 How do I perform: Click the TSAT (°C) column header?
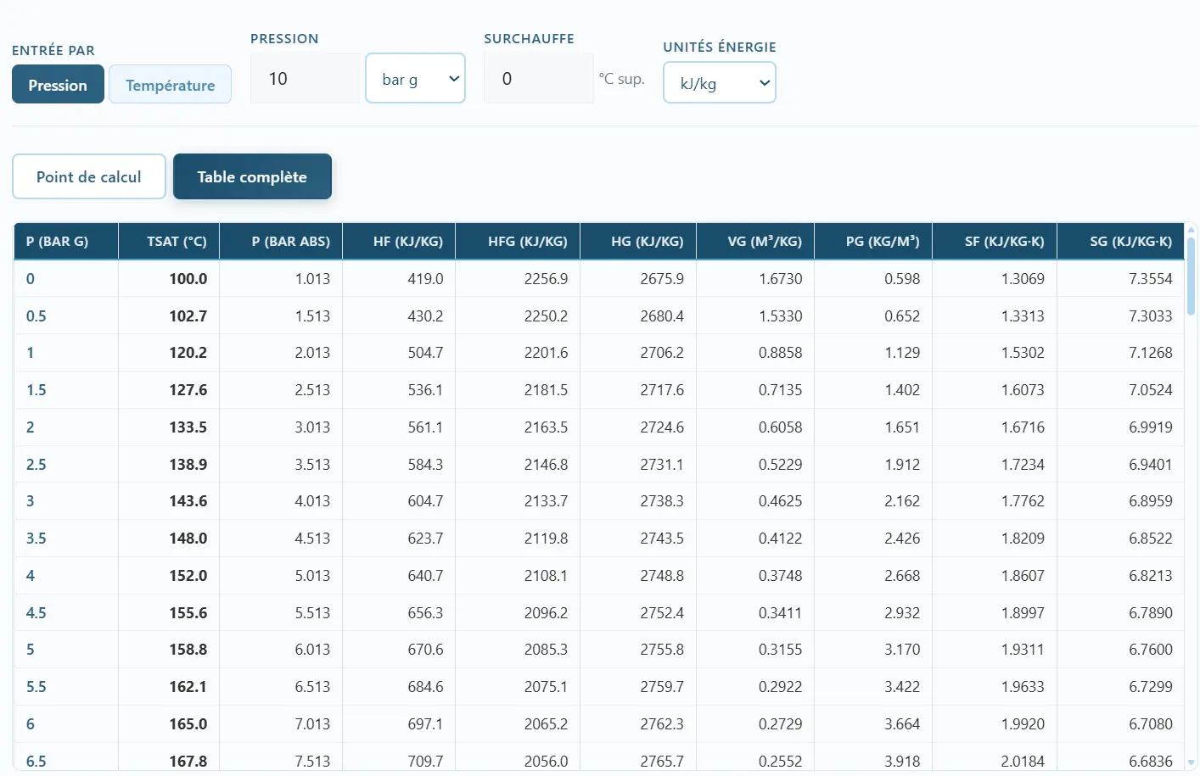click(x=176, y=242)
